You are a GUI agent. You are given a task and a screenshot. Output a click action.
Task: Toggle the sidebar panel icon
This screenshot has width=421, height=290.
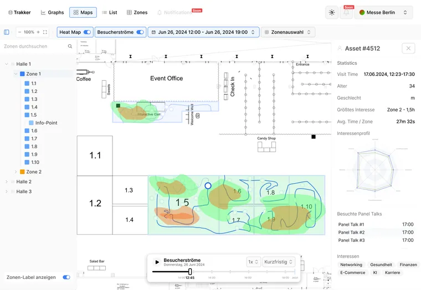coord(7,32)
